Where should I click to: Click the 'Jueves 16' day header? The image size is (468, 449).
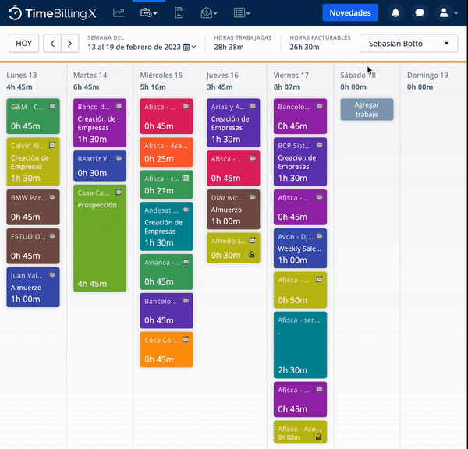click(222, 75)
